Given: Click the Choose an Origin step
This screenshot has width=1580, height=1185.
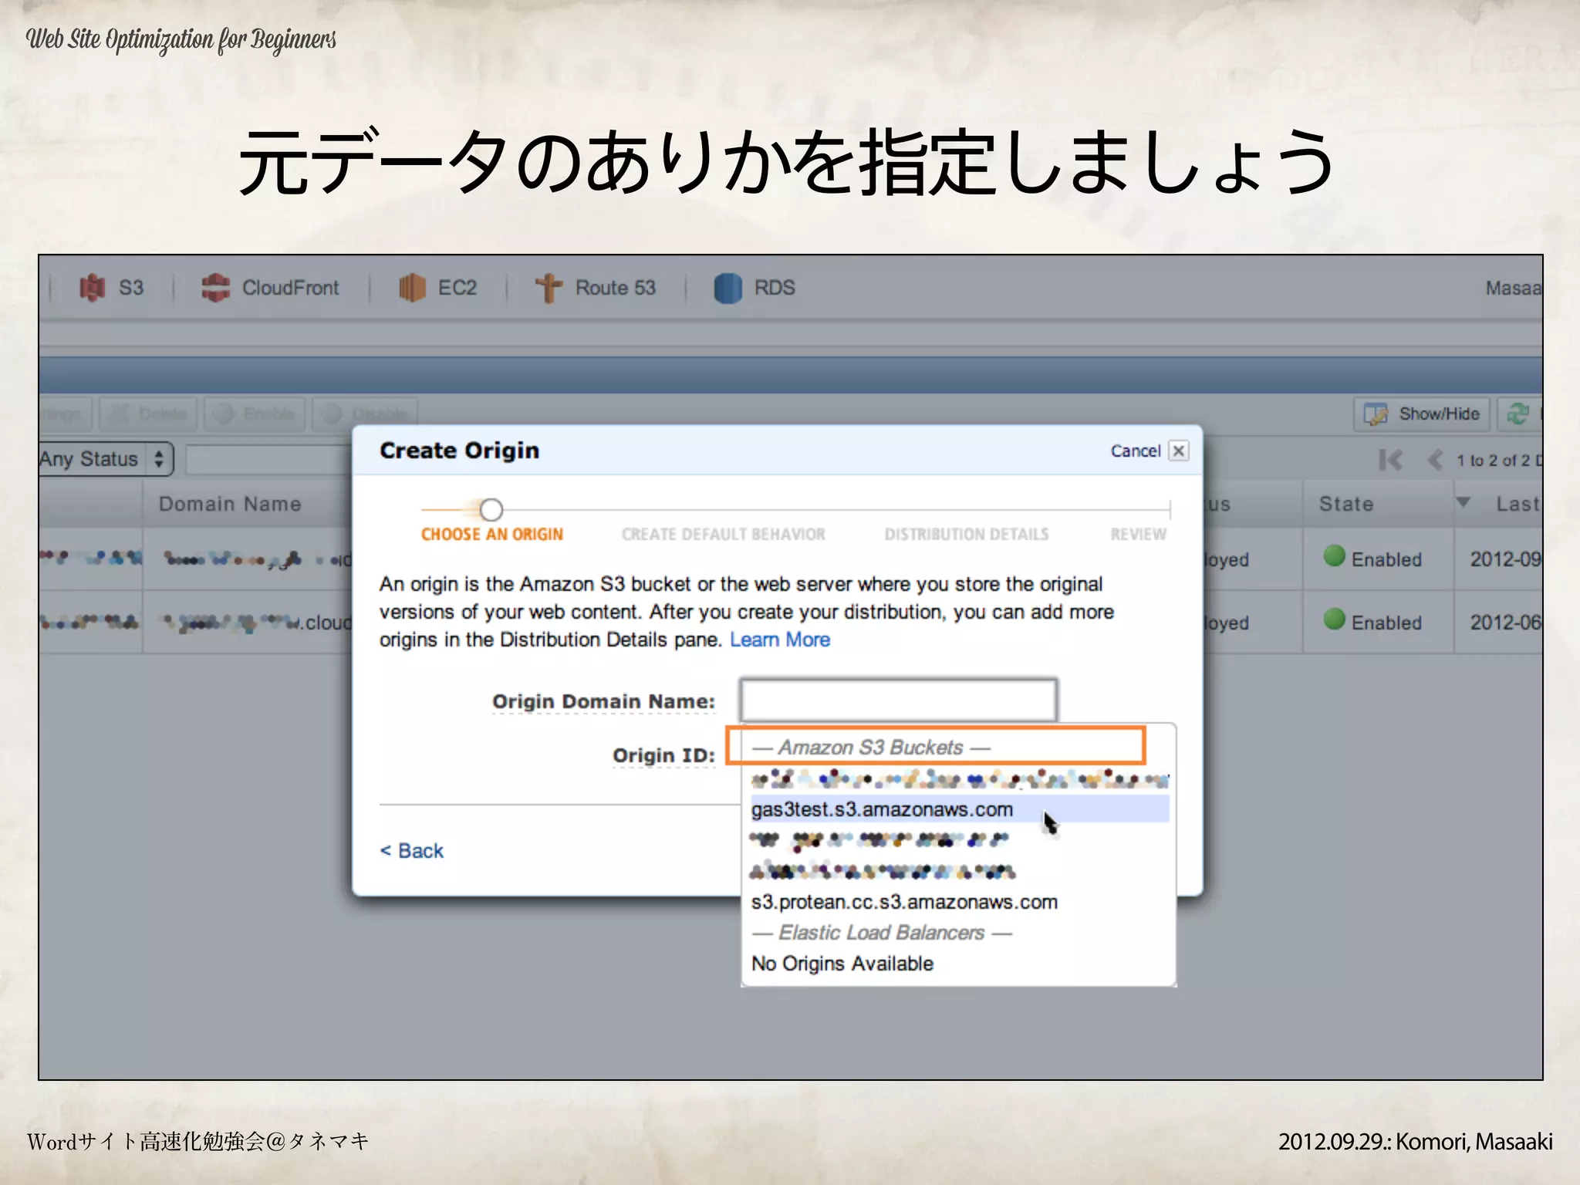Looking at the screenshot, I should pos(492,534).
